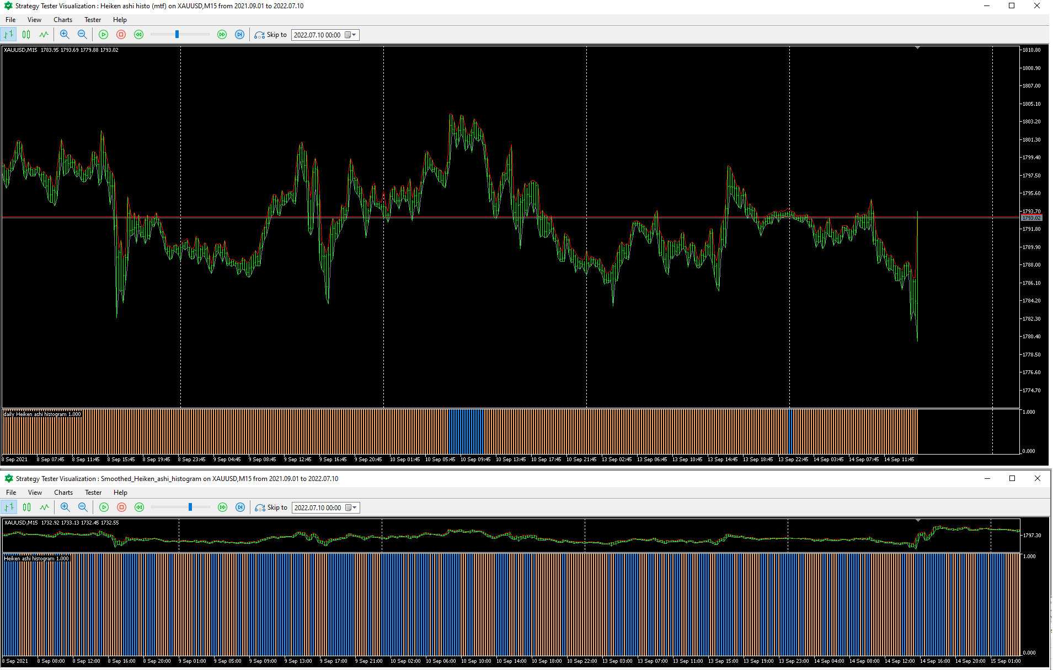1053x670 pixels.
Task: Switch bottom window to line chart
Action: (x=45, y=507)
